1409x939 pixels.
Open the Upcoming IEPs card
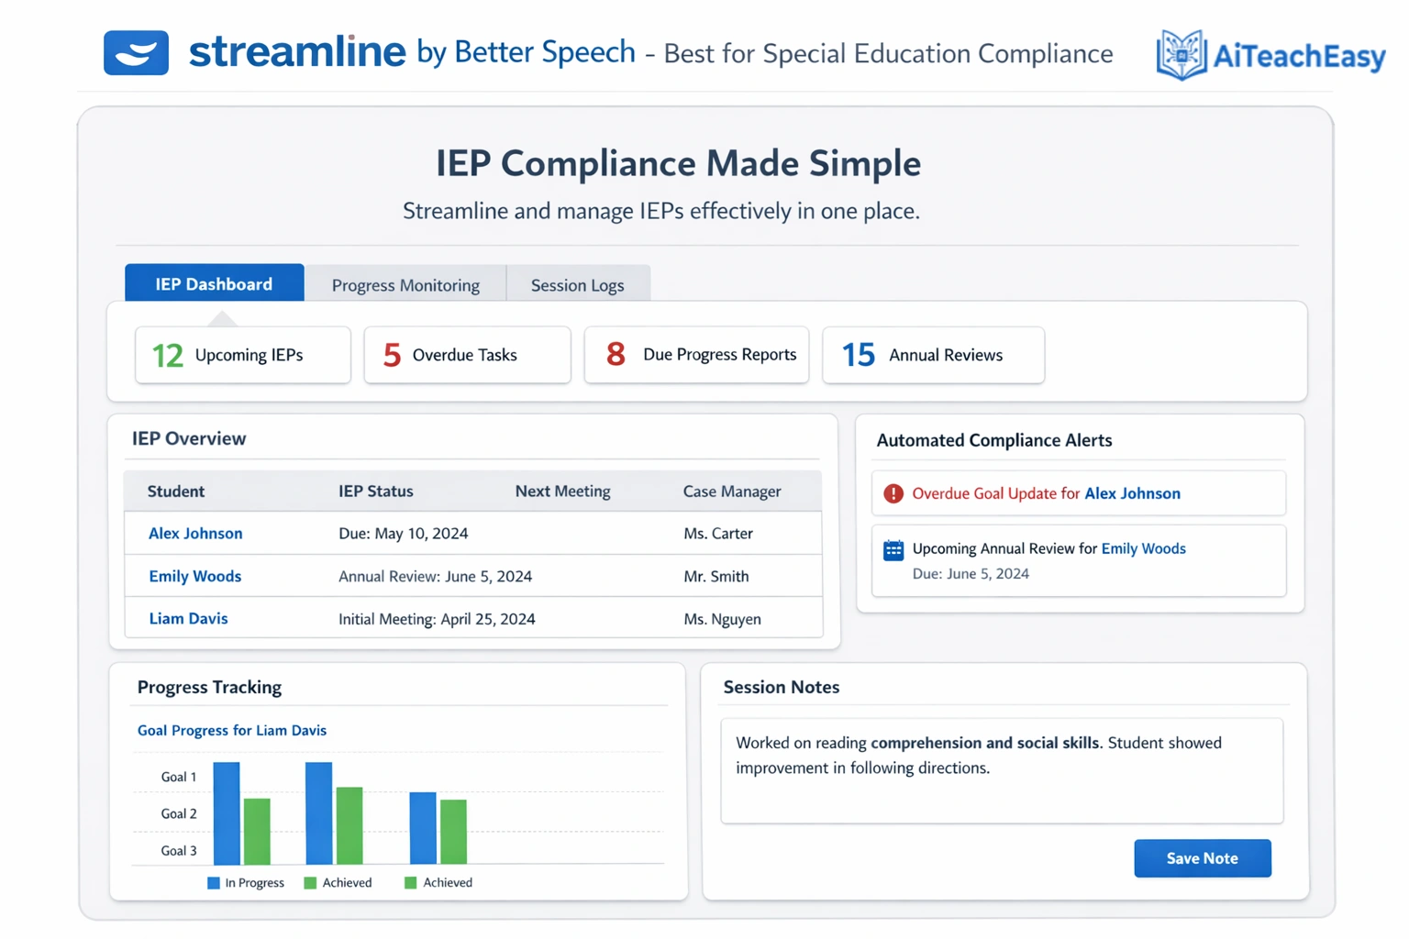click(x=242, y=355)
